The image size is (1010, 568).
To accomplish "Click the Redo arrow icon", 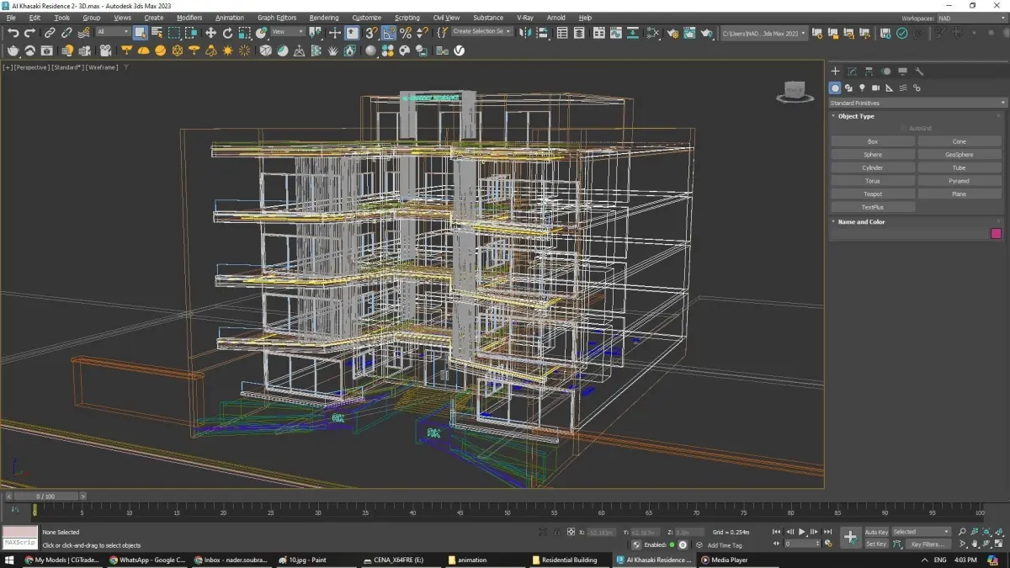I will pos(29,33).
